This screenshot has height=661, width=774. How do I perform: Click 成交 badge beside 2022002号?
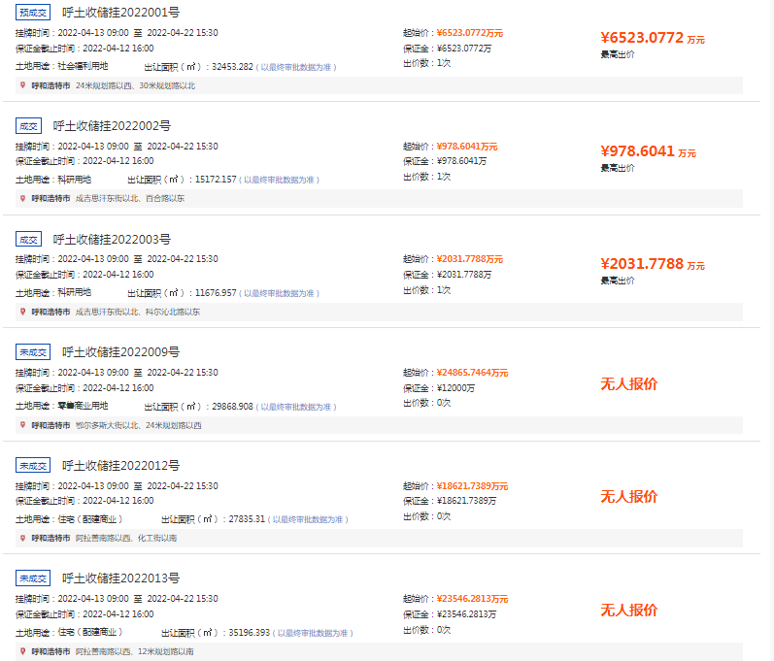28,125
